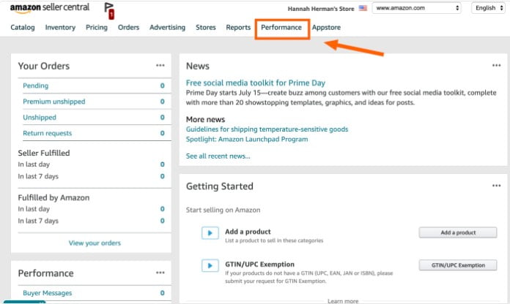The image size is (510, 304).
Task: Click Start selling on Amazon text
Action: click(x=223, y=210)
